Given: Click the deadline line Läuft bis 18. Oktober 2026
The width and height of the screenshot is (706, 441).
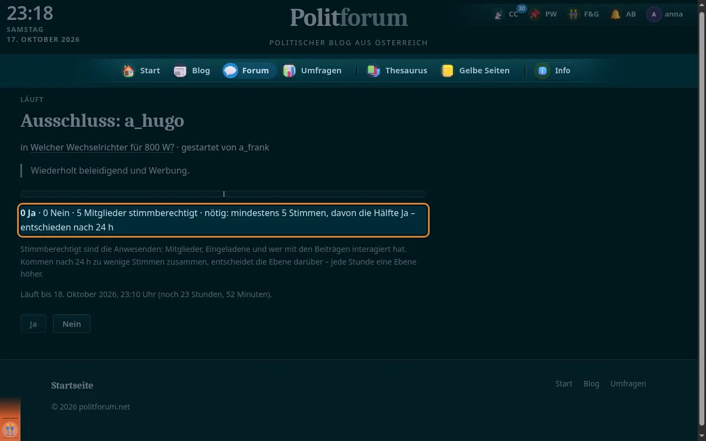Looking at the screenshot, I should 146,294.
